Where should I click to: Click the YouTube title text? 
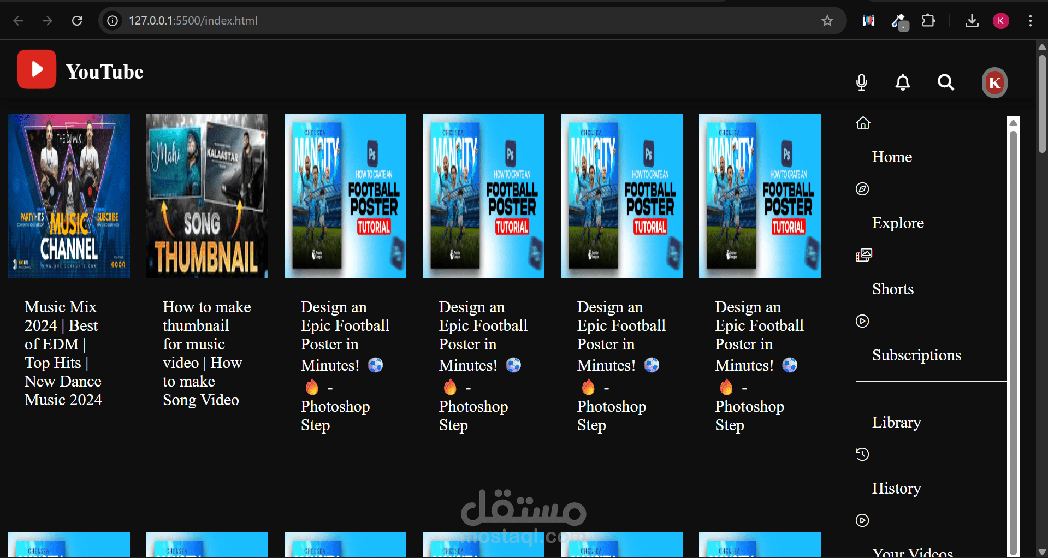click(104, 72)
